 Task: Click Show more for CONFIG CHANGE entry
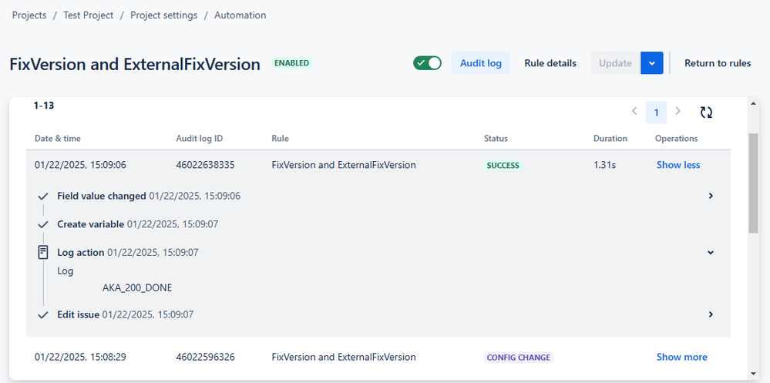pyautogui.click(x=681, y=357)
